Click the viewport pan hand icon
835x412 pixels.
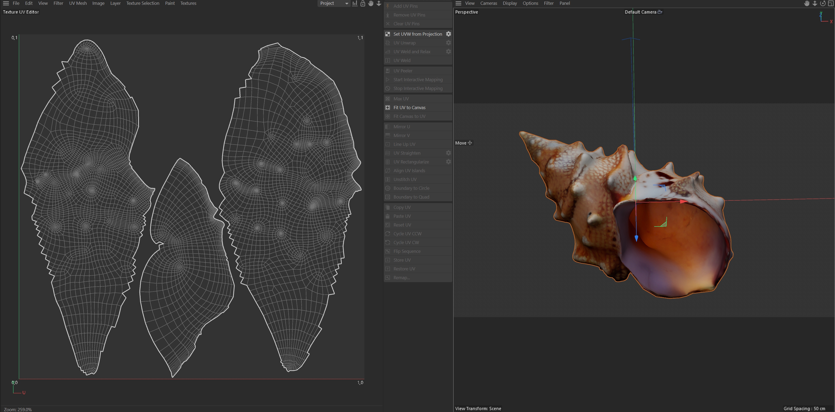(807, 3)
